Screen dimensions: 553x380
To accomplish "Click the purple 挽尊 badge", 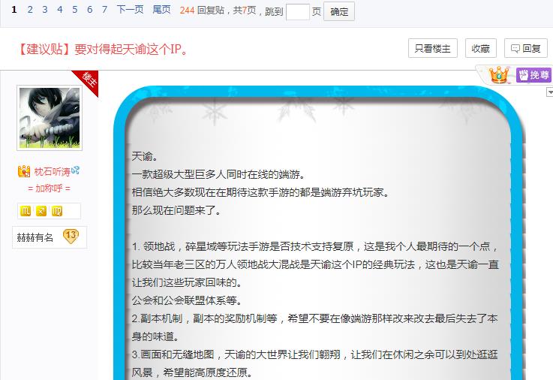I will click(533, 75).
